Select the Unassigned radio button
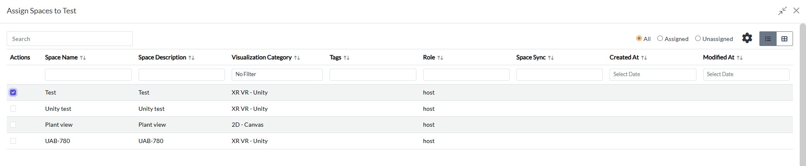The width and height of the screenshot is (806, 166). click(698, 38)
